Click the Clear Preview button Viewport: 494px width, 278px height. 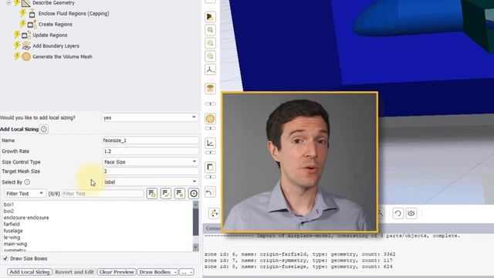(117, 272)
